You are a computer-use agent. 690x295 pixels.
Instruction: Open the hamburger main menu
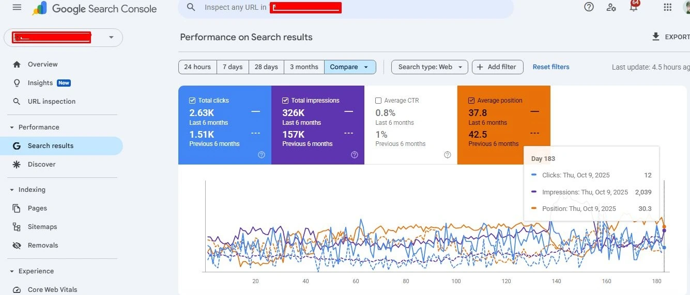pos(17,7)
